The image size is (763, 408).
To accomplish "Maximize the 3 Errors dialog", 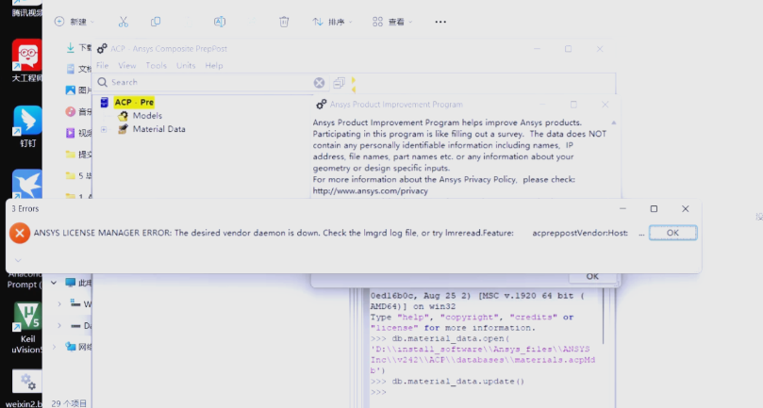I will (x=654, y=208).
